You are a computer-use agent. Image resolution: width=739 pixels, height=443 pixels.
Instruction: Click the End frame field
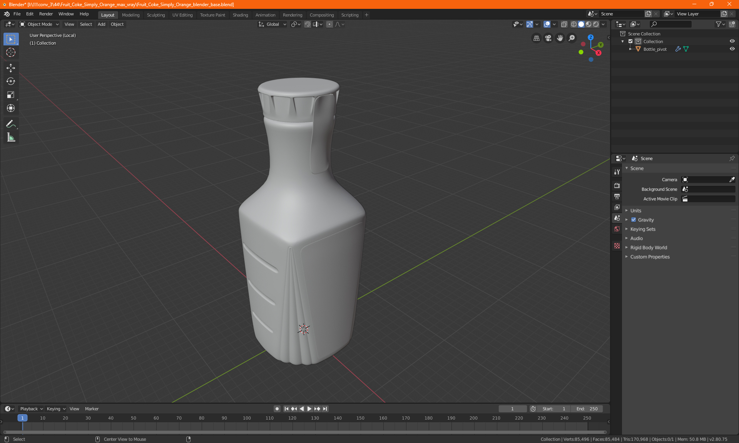click(x=587, y=409)
